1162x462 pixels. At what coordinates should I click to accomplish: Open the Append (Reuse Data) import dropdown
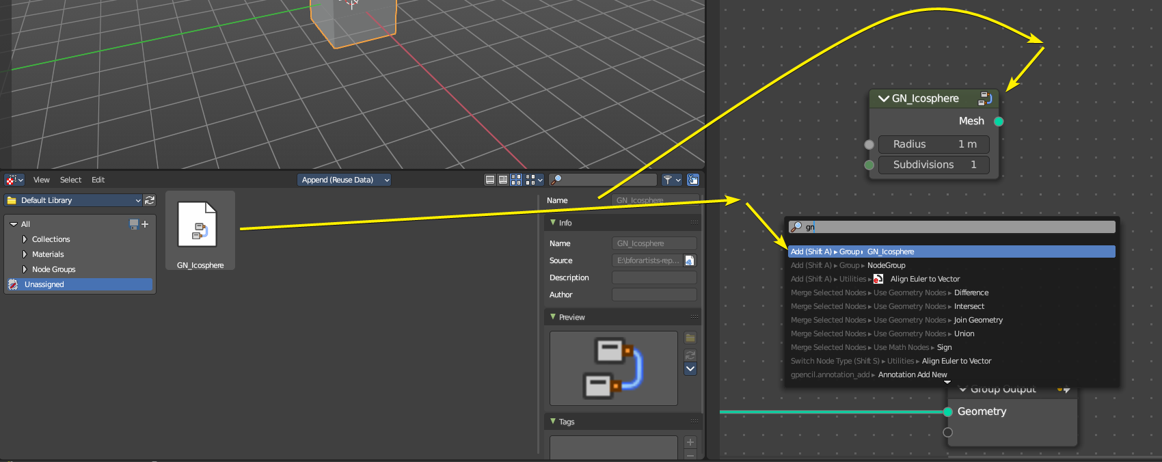pyautogui.click(x=344, y=180)
